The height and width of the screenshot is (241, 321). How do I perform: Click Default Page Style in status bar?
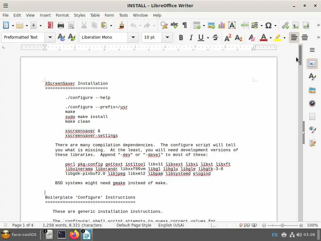pos(134,225)
